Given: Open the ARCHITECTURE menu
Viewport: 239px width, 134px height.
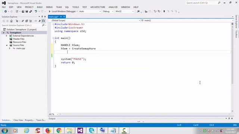Looking at the screenshot, I should coord(98,7).
